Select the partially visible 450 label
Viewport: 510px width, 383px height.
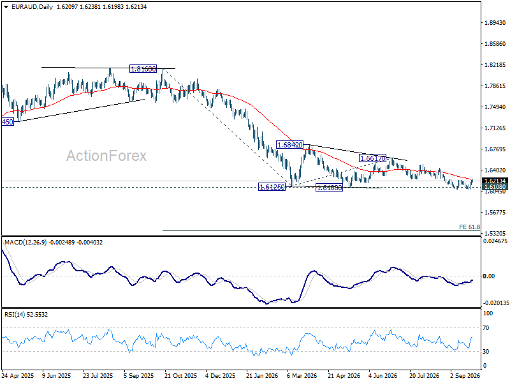click(8, 122)
